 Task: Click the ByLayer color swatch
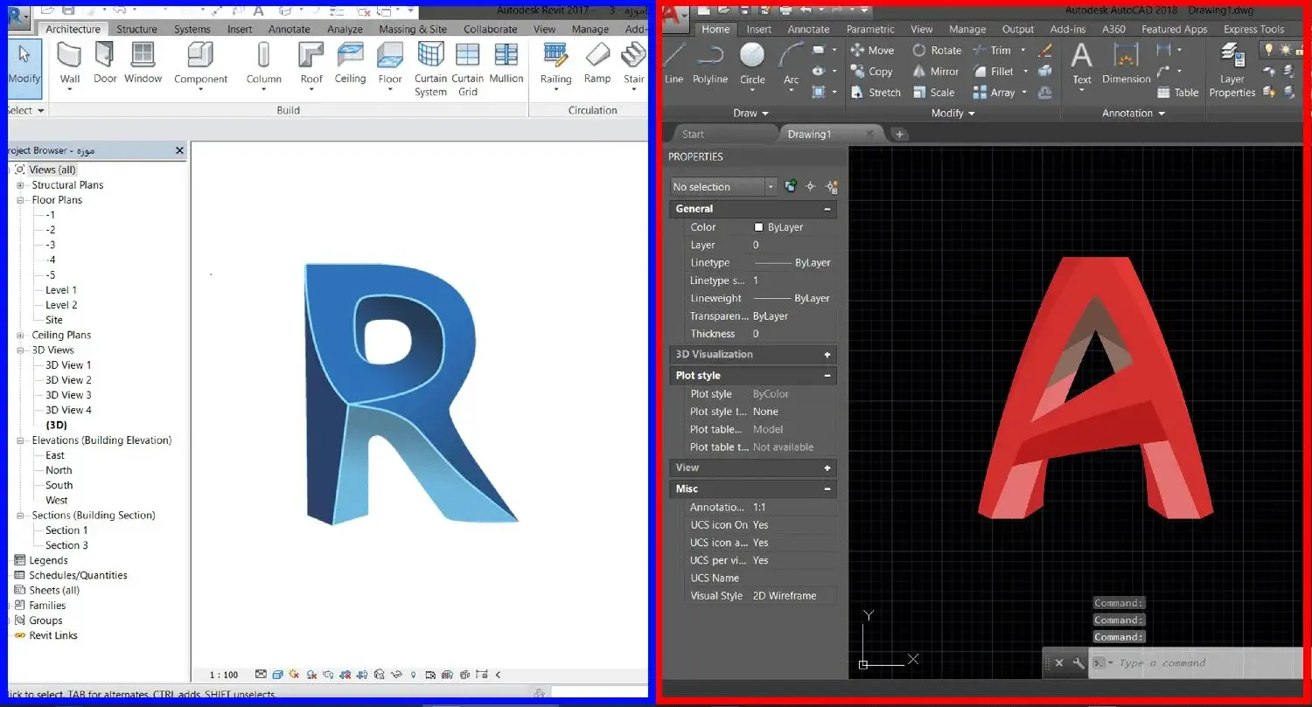point(759,227)
